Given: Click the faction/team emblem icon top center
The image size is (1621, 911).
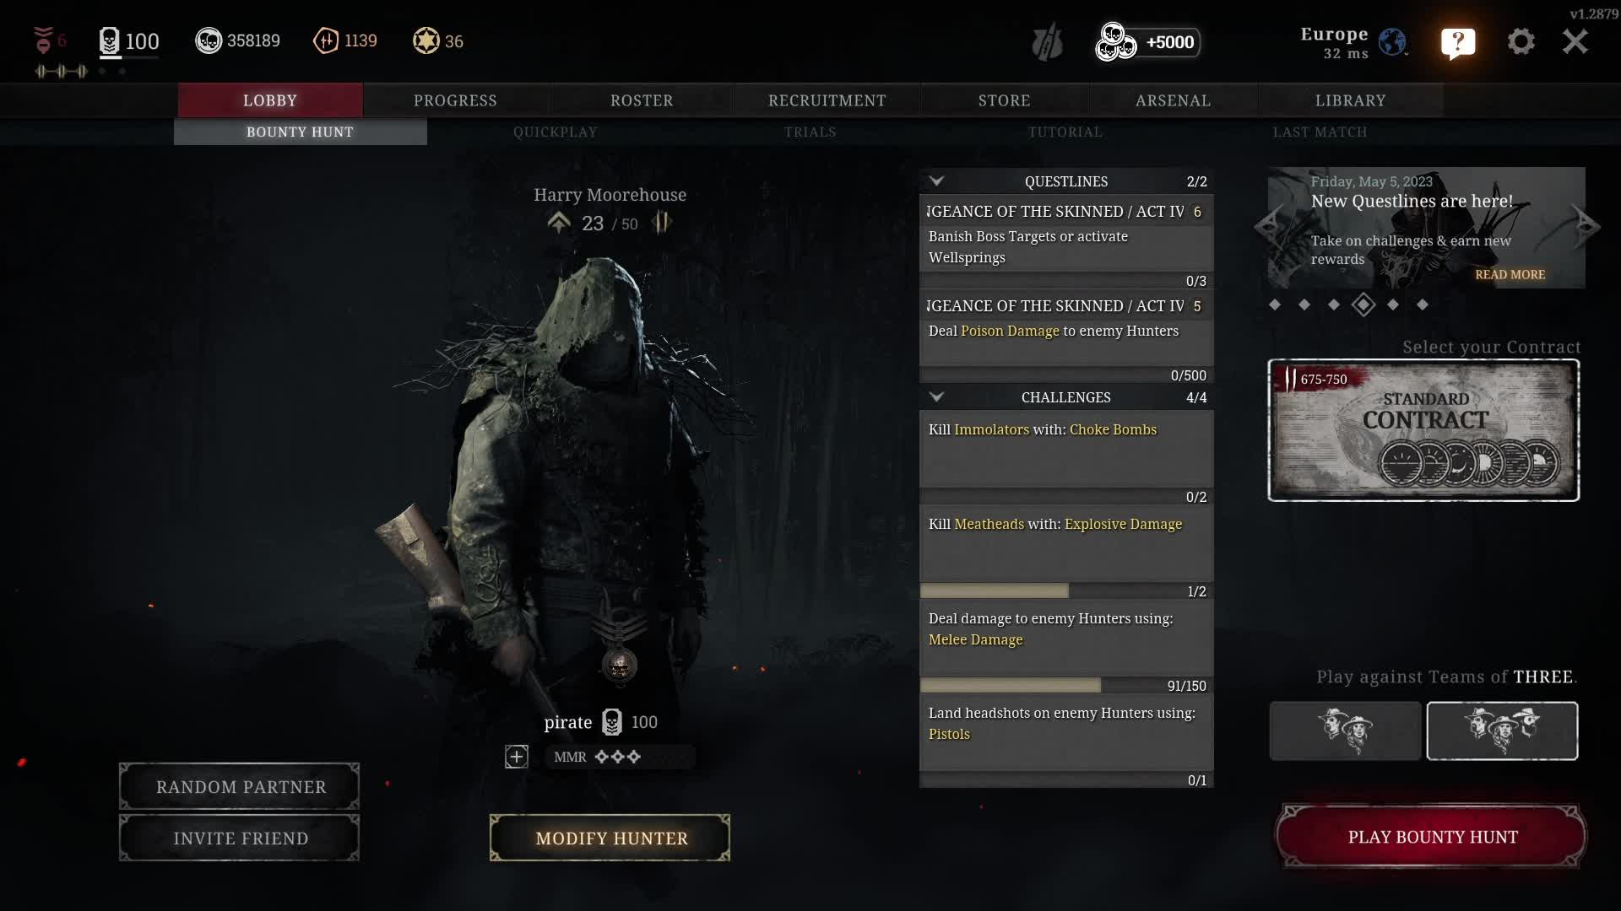Looking at the screenshot, I should 1047,41.
